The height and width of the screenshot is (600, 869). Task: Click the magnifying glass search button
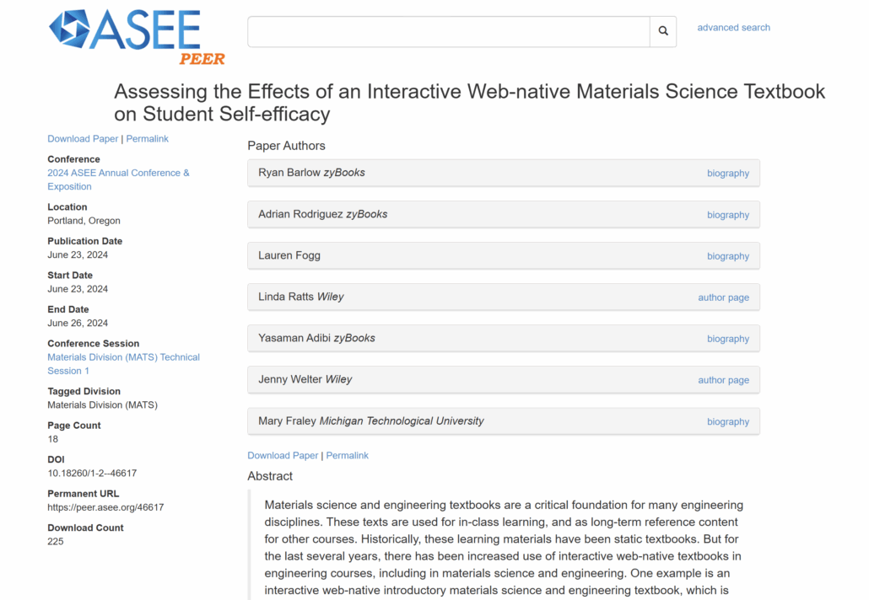(663, 31)
